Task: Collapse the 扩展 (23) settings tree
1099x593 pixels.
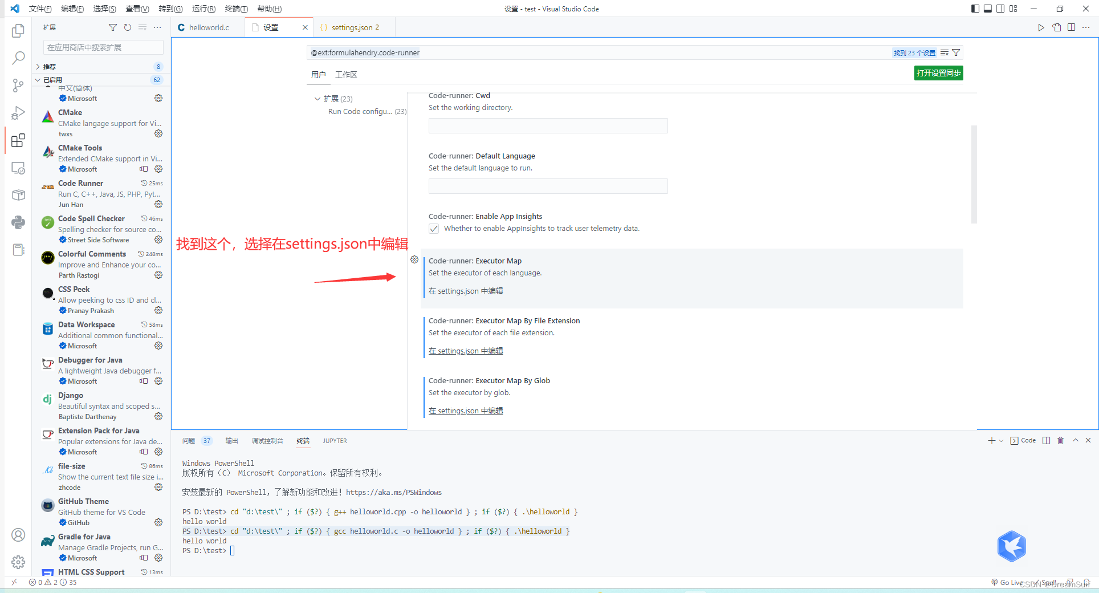Action: [x=318, y=99]
